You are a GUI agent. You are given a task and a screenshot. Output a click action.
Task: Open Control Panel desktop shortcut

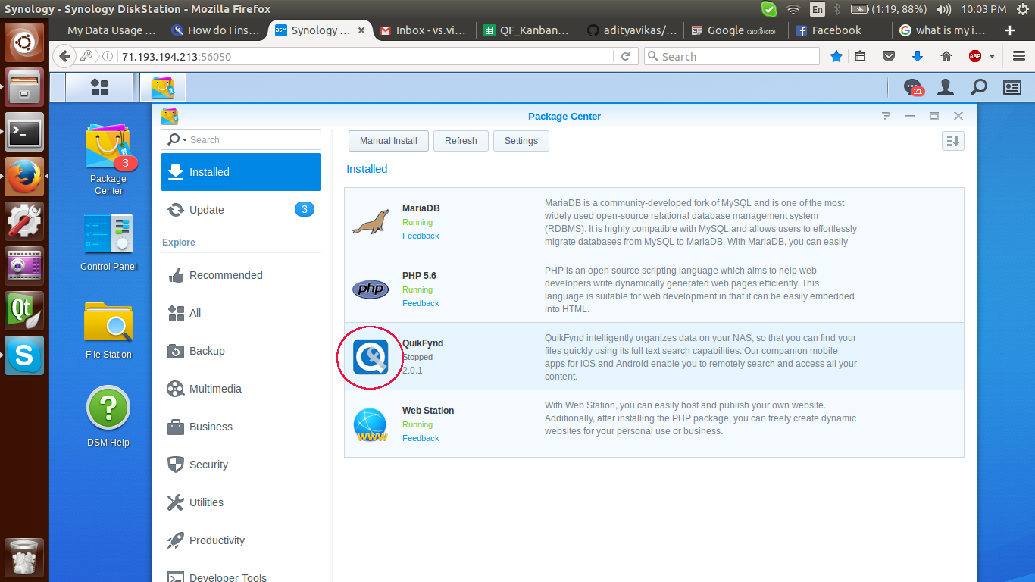click(108, 242)
